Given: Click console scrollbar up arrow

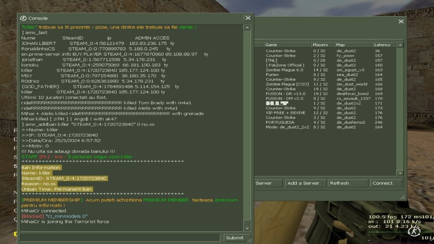Looking at the screenshot, I should [247, 27].
